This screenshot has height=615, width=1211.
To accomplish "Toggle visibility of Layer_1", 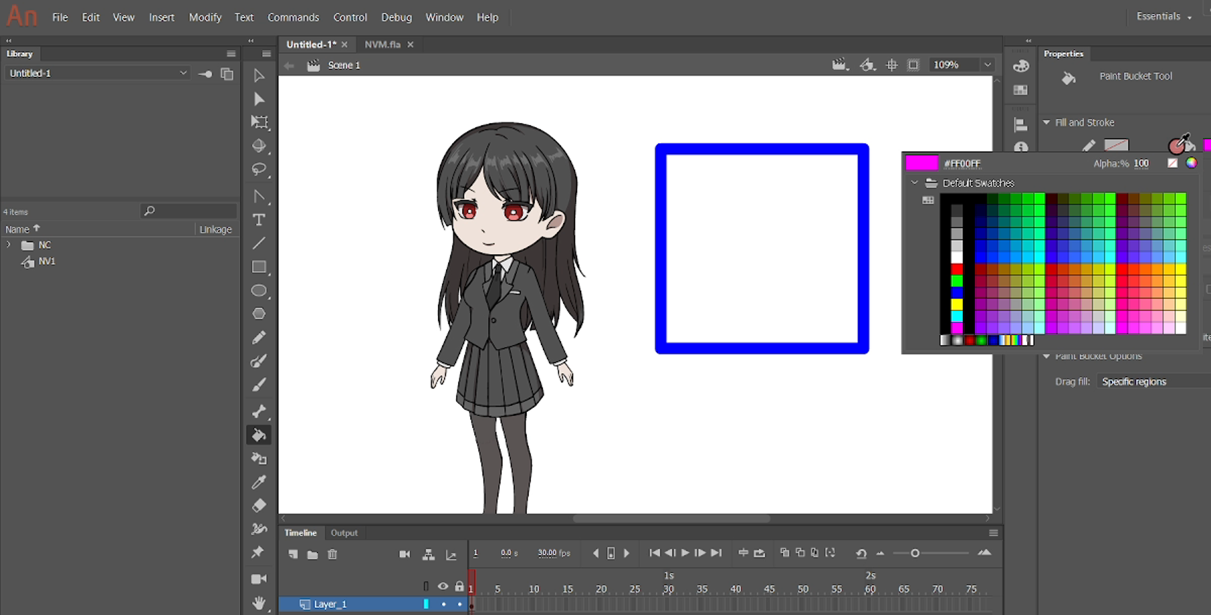I will tap(443, 604).
